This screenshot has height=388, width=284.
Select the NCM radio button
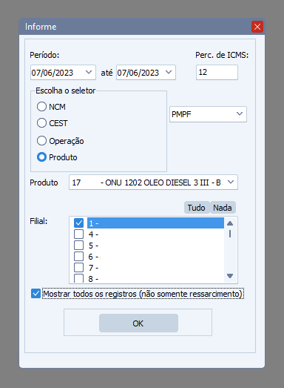(41, 107)
